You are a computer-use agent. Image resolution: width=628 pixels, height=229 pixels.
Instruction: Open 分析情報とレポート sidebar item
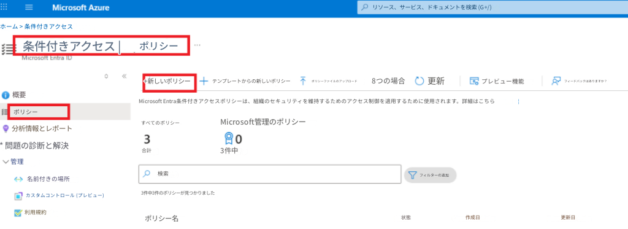click(42, 128)
